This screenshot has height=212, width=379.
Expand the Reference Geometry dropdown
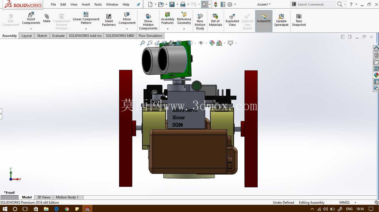(x=184, y=29)
